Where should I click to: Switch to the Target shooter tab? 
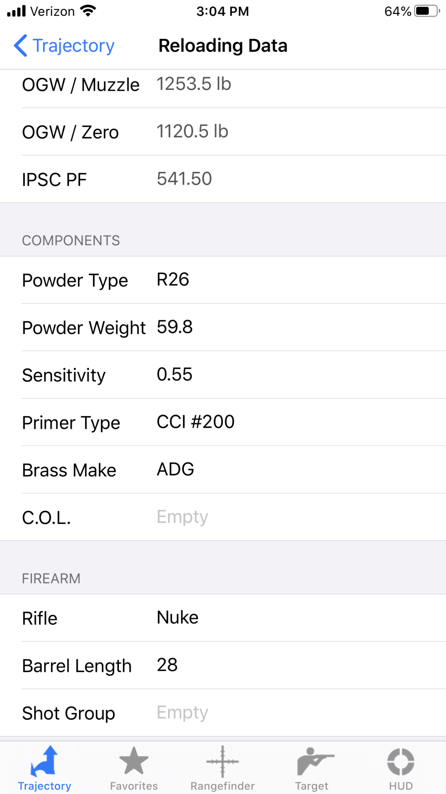[x=315, y=761]
